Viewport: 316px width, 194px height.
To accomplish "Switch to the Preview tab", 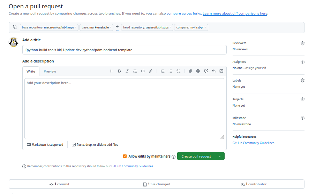I will click(x=50, y=71).
